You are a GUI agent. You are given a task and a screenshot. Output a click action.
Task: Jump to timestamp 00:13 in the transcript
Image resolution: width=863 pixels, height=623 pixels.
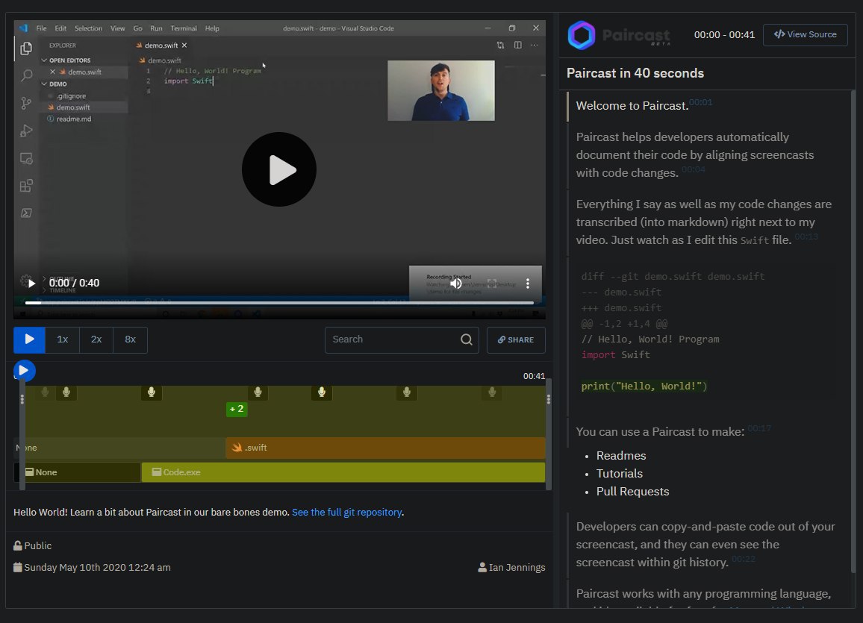[x=806, y=237]
